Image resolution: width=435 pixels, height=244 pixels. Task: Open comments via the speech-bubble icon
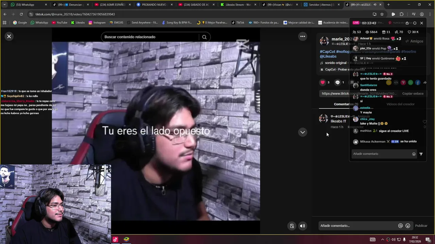pos(337,82)
